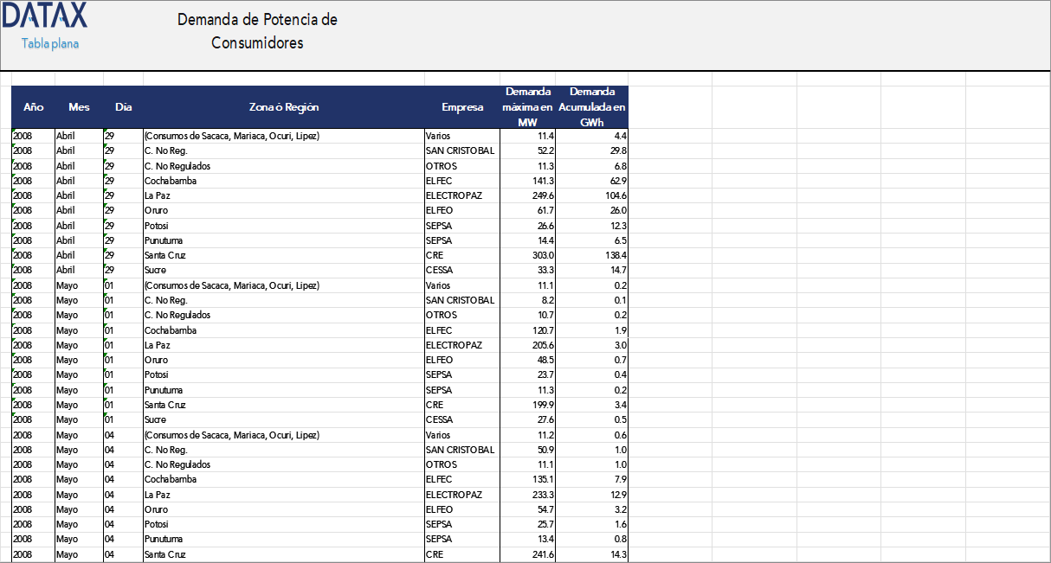
Task: Click ELECTROPAZ in the 249.6 demand row
Action: pos(462,196)
